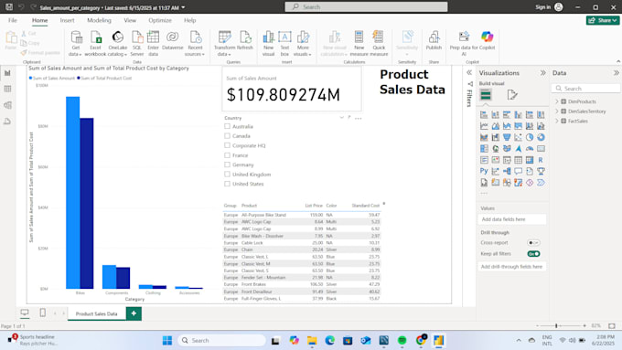Add a new report page
This screenshot has height=350, width=622.
(x=134, y=313)
